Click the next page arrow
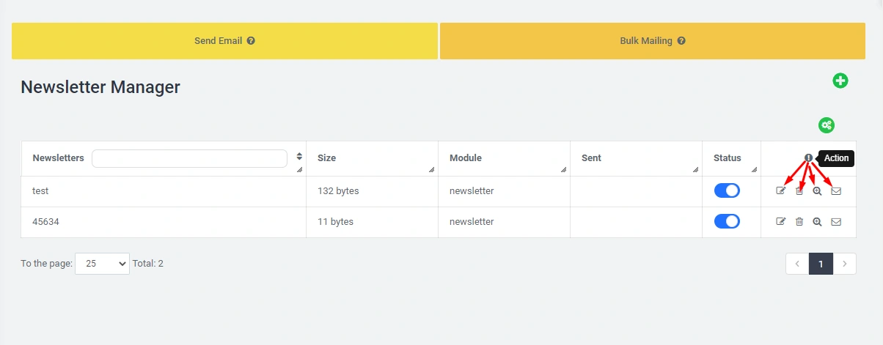Screen dimensions: 883x345 (x=845, y=264)
